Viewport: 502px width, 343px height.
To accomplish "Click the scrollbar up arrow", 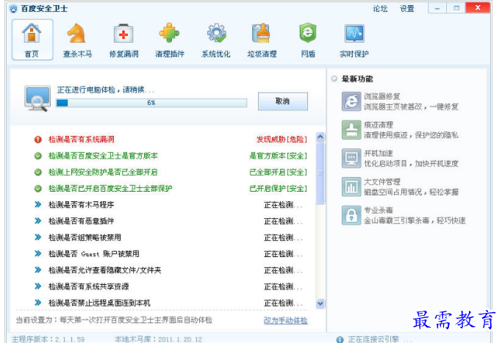I will tap(320, 137).
